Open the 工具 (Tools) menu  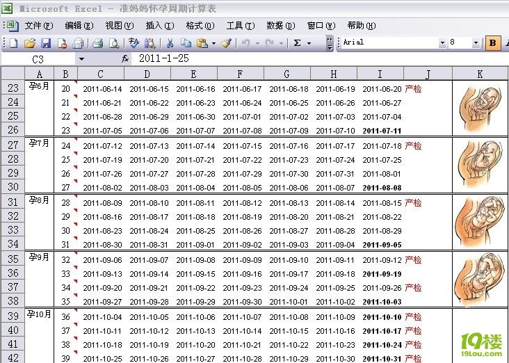239,26
